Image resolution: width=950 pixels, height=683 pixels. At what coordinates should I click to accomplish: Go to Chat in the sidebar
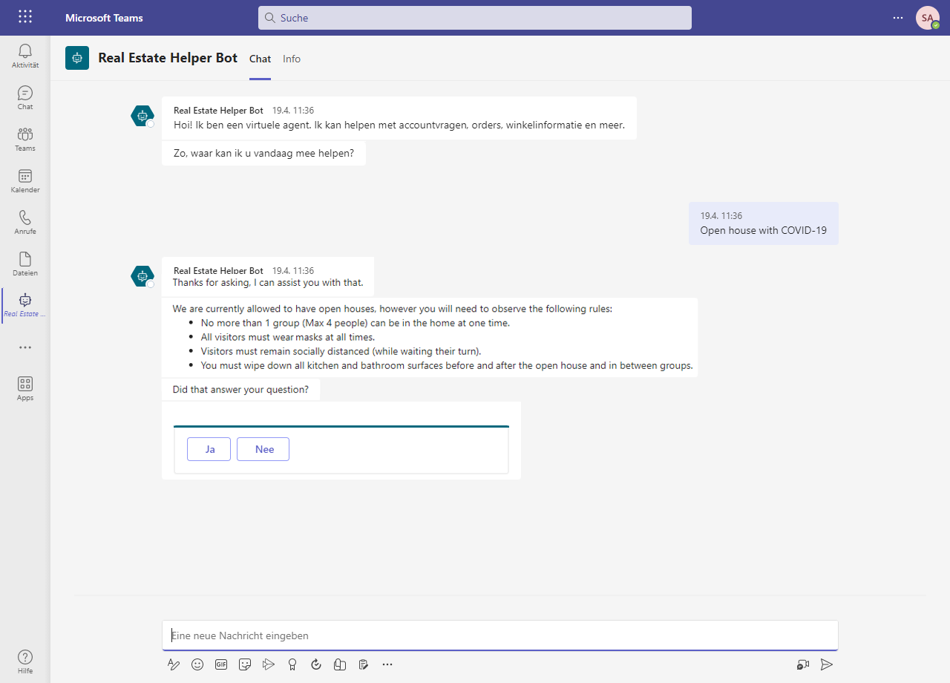tap(25, 97)
